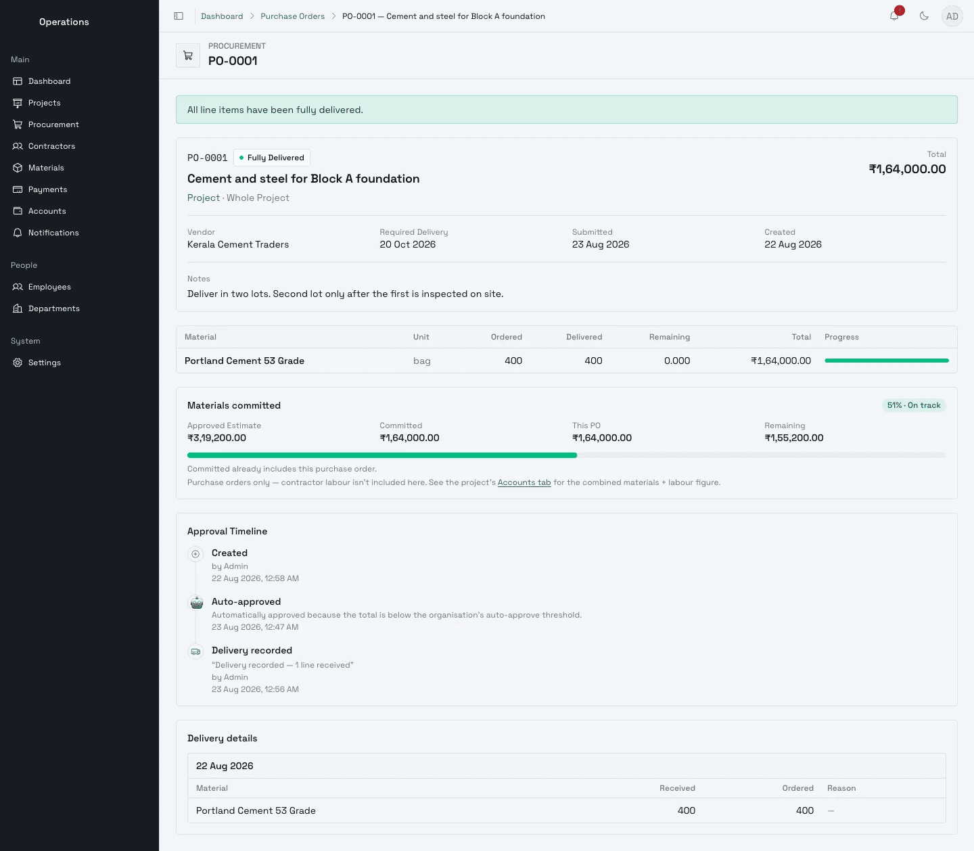
Task: Follow the Purchase Orders breadcrumb link
Action: 292,16
